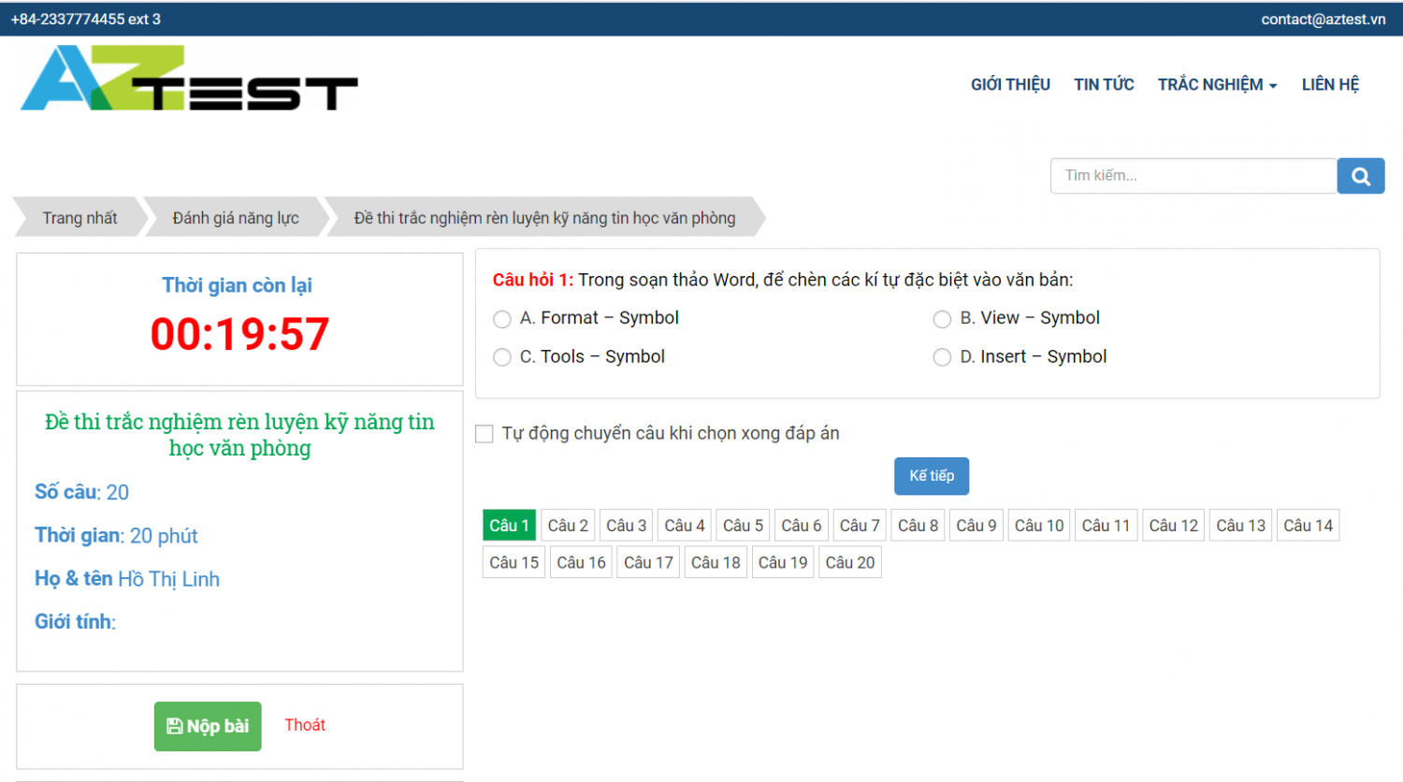Jump to Câu 3
Image resolution: width=1403 pixels, height=782 pixels.
tap(626, 526)
